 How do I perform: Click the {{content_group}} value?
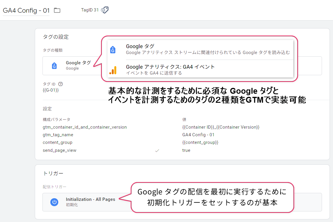coord(200,142)
